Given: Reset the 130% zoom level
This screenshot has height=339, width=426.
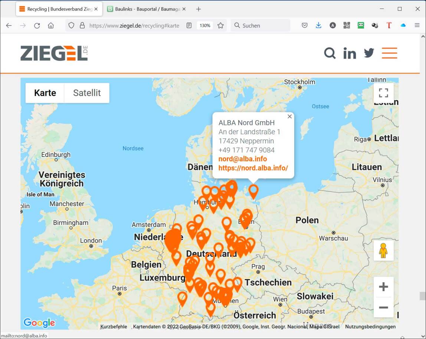Looking at the screenshot, I should point(205,26).
